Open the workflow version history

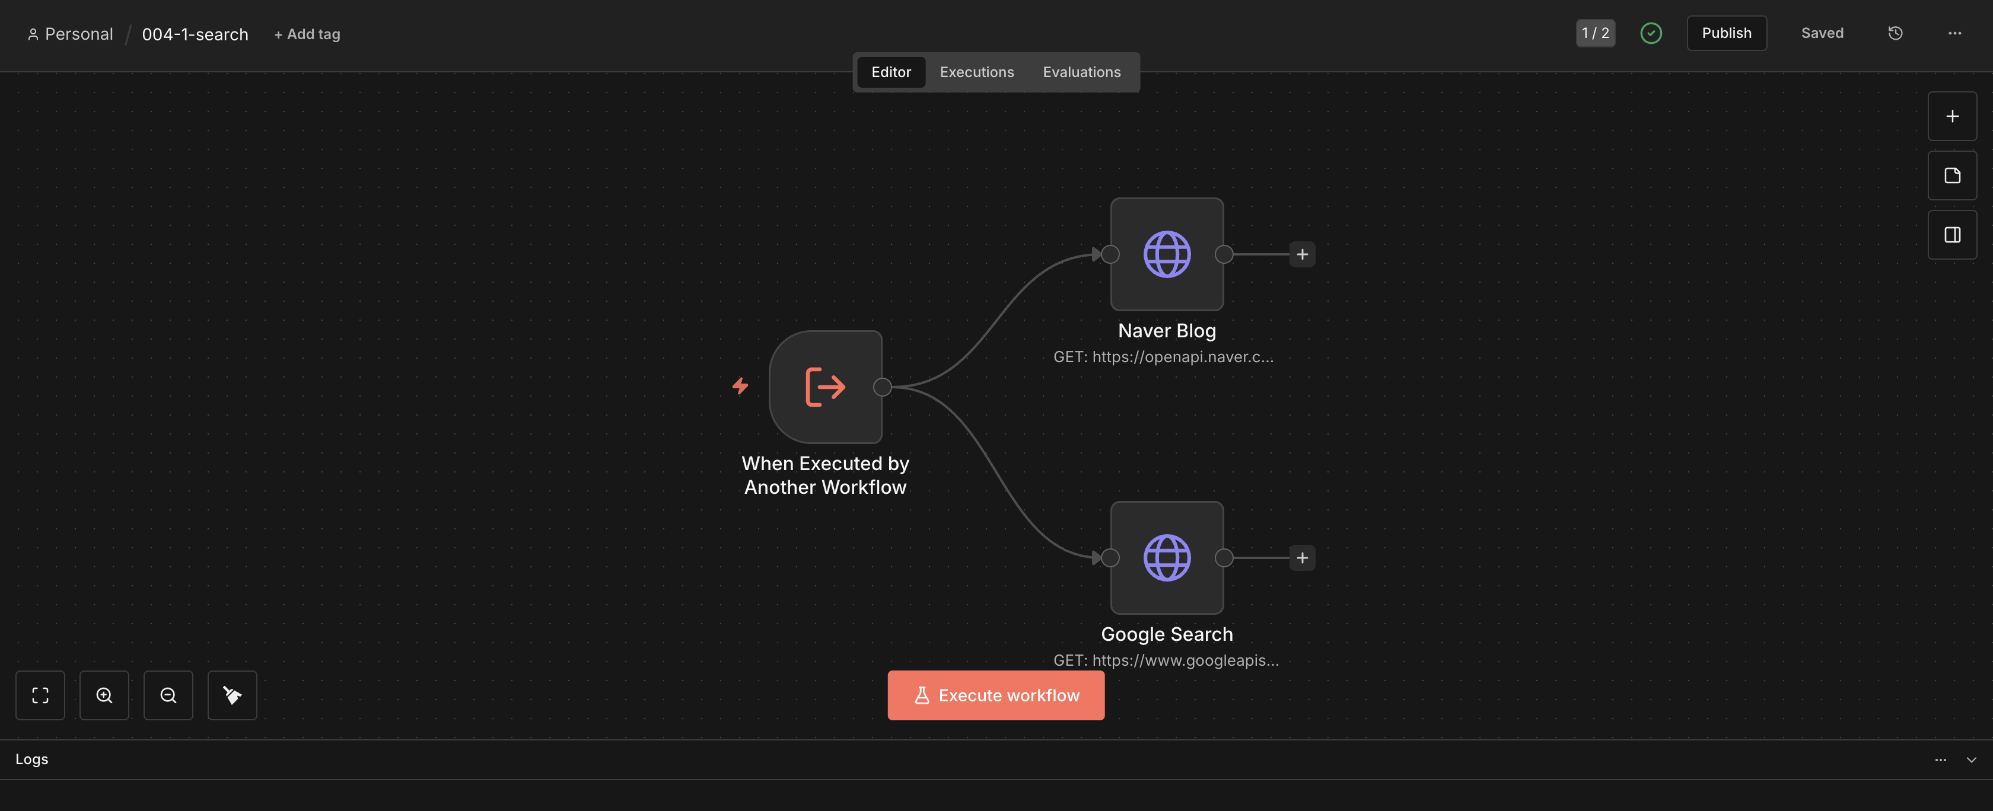(x=1895, y=33)
